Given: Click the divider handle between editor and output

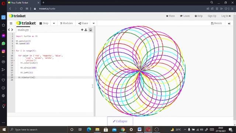Looking at the screenshot, I should [x=94, y=71].
